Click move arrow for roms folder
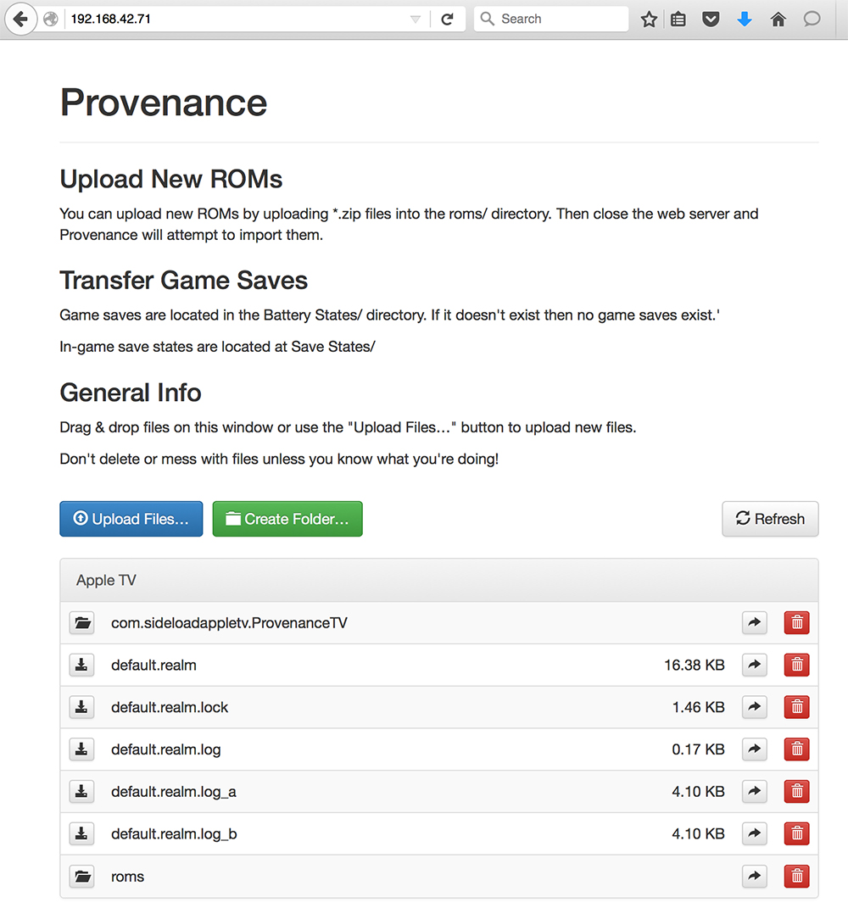Screen dimensions: 848x908 (754, 877)
